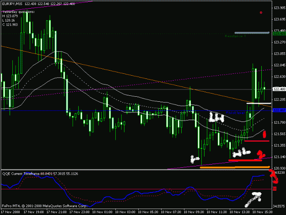Click the green 123.428 resistance price tag
The height and width of the screenshot is (215, 286).
pos(279,33)
